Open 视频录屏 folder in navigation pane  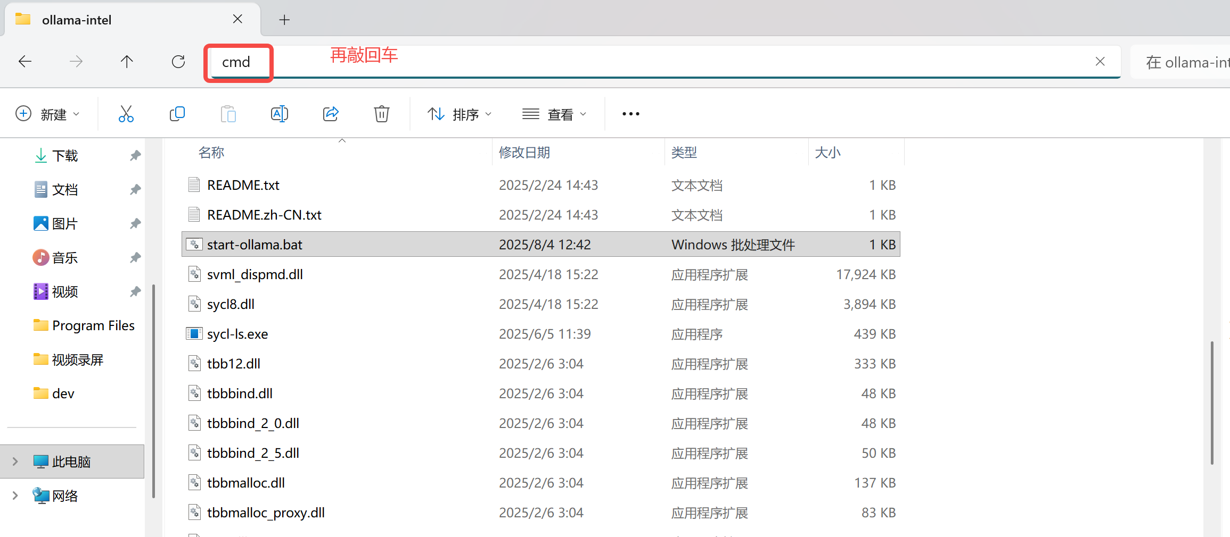(x=69, y=359)
